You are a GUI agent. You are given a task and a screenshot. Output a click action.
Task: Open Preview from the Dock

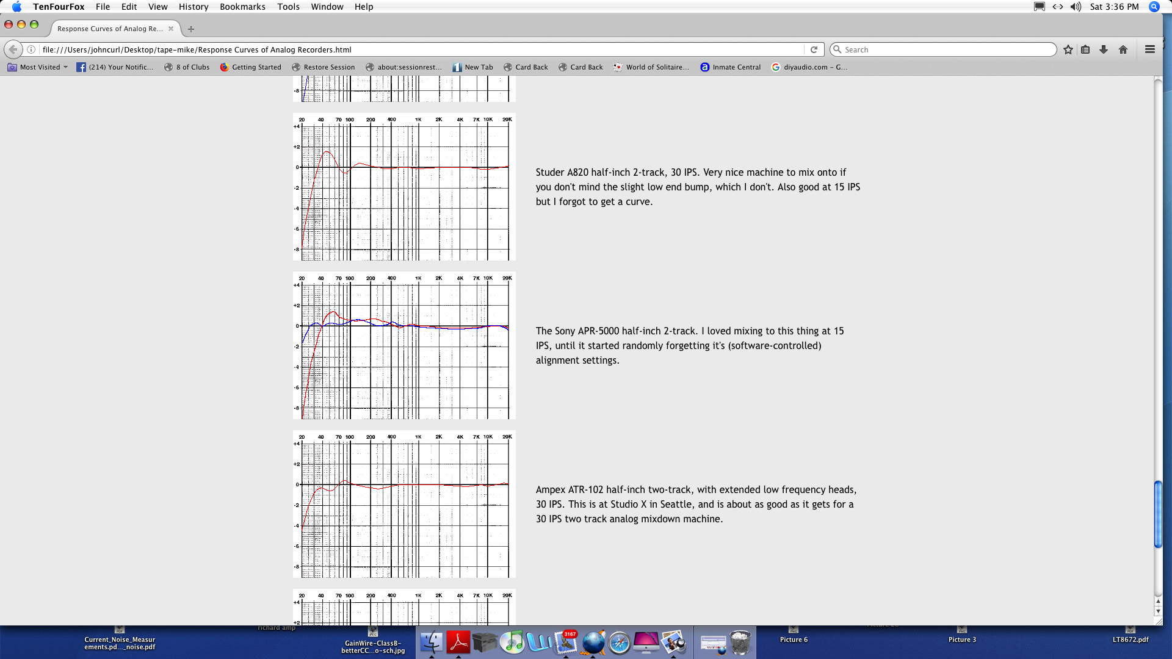click(673, 642)
